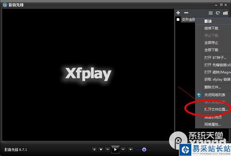
Task: Mute audio with the speaker icon
Action: click(x=131, y=150)
